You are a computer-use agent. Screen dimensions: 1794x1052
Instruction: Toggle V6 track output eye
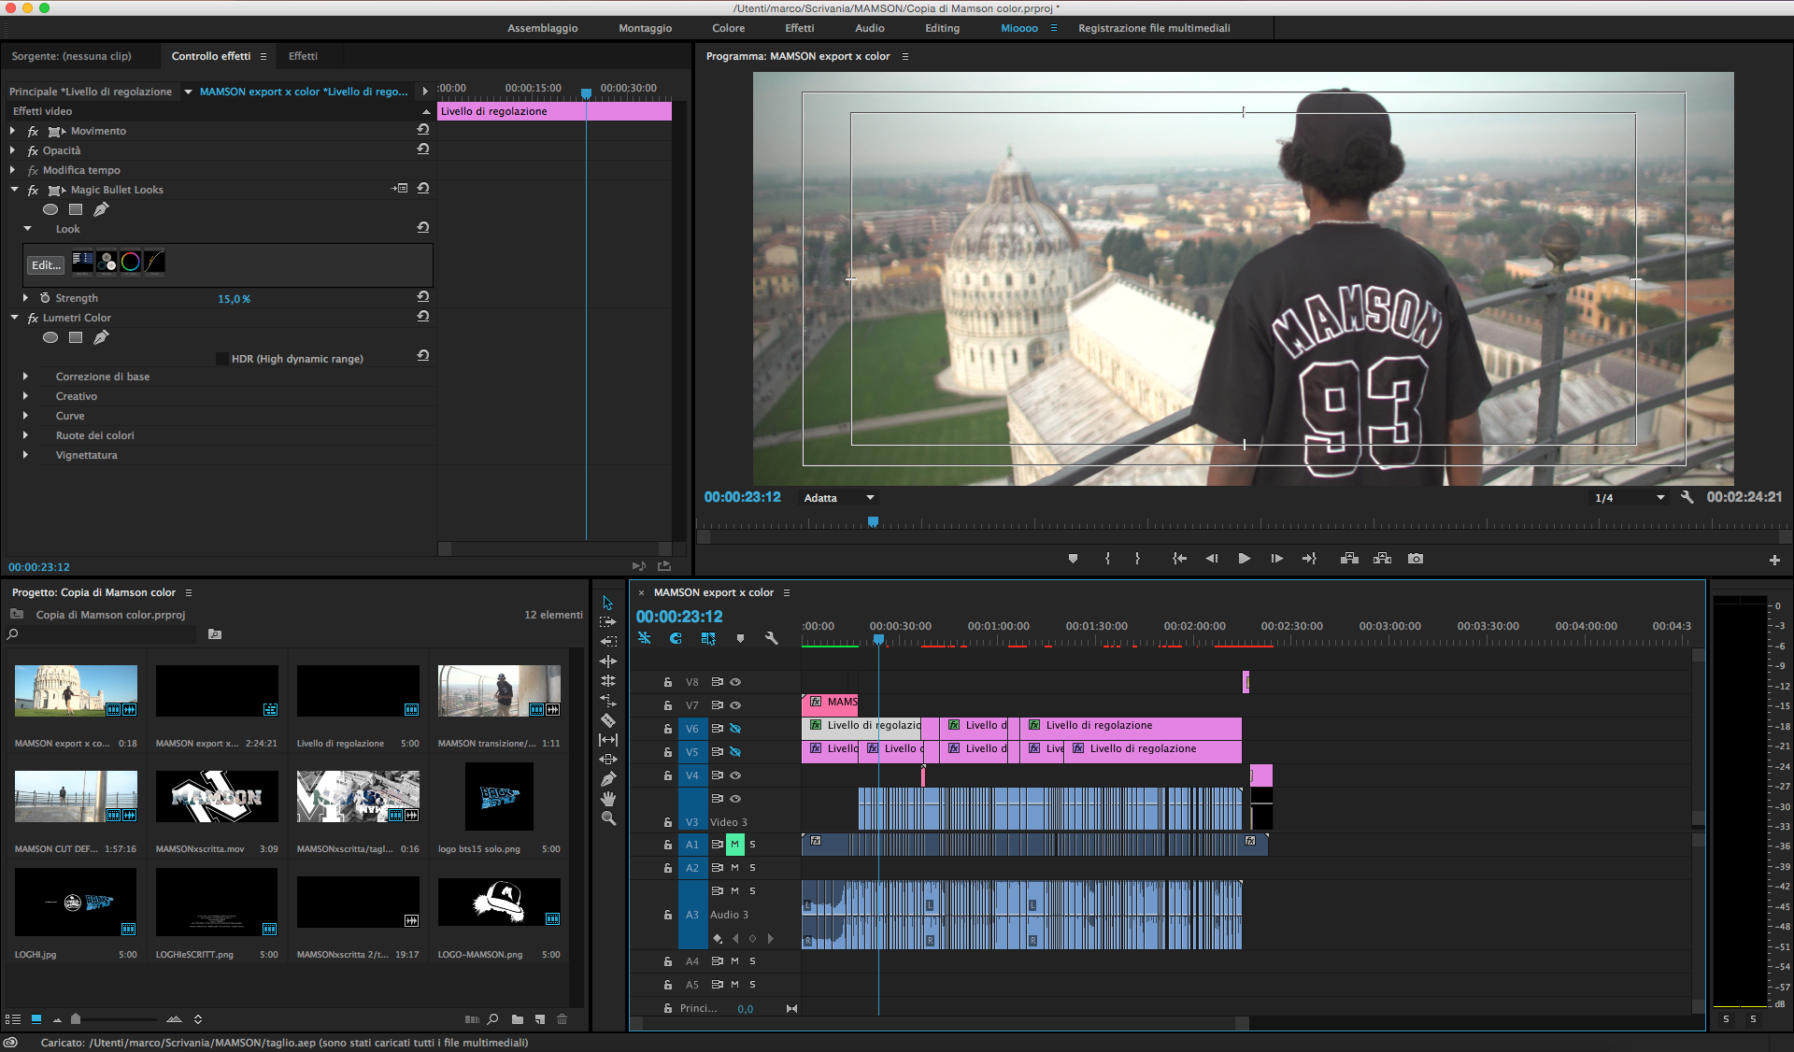click(x=735, y=729)
